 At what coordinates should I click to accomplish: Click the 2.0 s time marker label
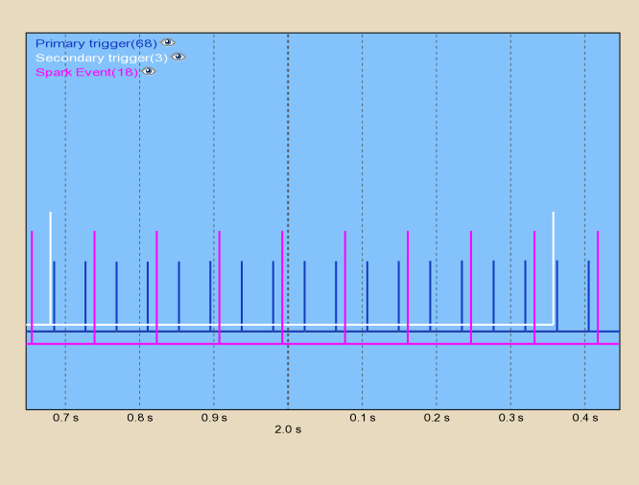click(288, 430)
